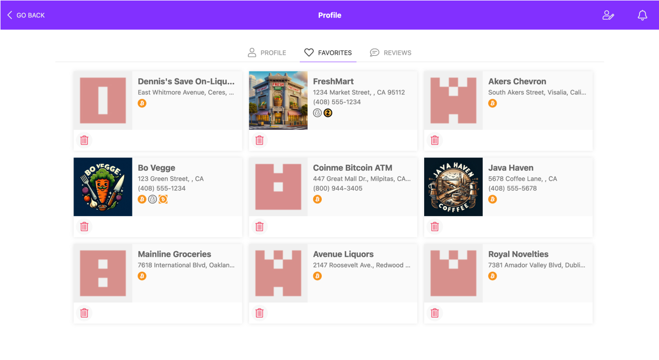Click the Java Haven Coffee logo thumbnail
The width and height of the screenshot is (659, 360).
coord(453,187)
